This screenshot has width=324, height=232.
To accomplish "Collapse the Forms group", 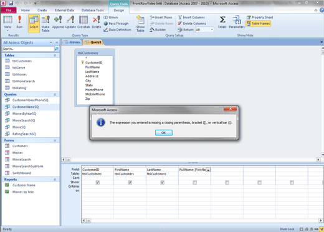I will (55, 140).
